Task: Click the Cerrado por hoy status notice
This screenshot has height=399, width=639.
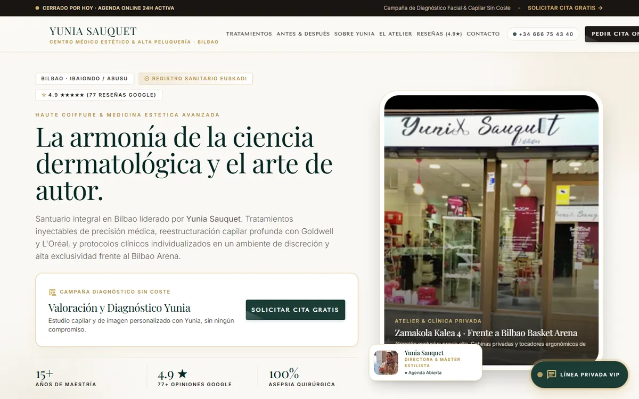Action: pyautogui.click(x=104, y=8)
